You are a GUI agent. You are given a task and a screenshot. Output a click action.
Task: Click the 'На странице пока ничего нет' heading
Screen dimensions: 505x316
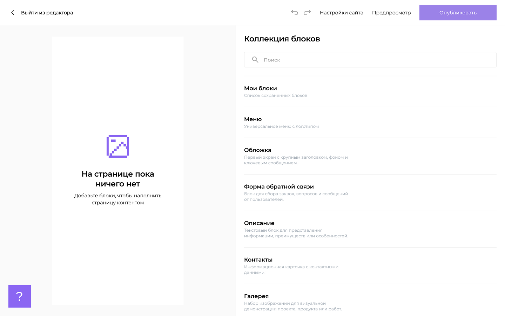[x=118, y=179]
